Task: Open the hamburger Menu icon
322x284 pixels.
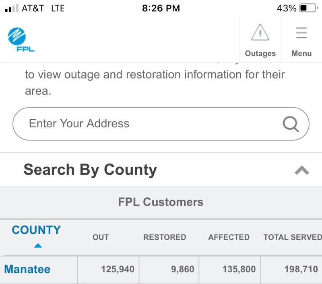Action: point(301,33)
